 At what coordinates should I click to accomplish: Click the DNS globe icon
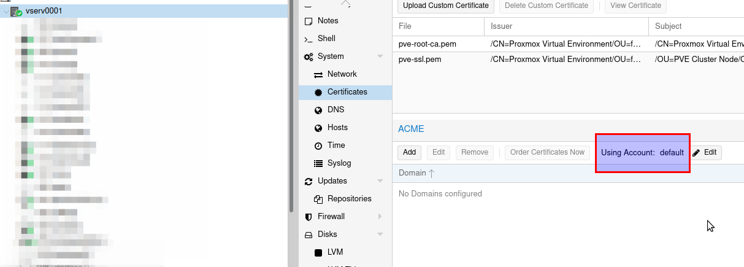[318, 110]
